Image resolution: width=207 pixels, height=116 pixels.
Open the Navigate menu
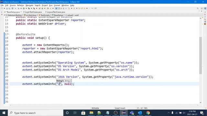click(29, 5)
